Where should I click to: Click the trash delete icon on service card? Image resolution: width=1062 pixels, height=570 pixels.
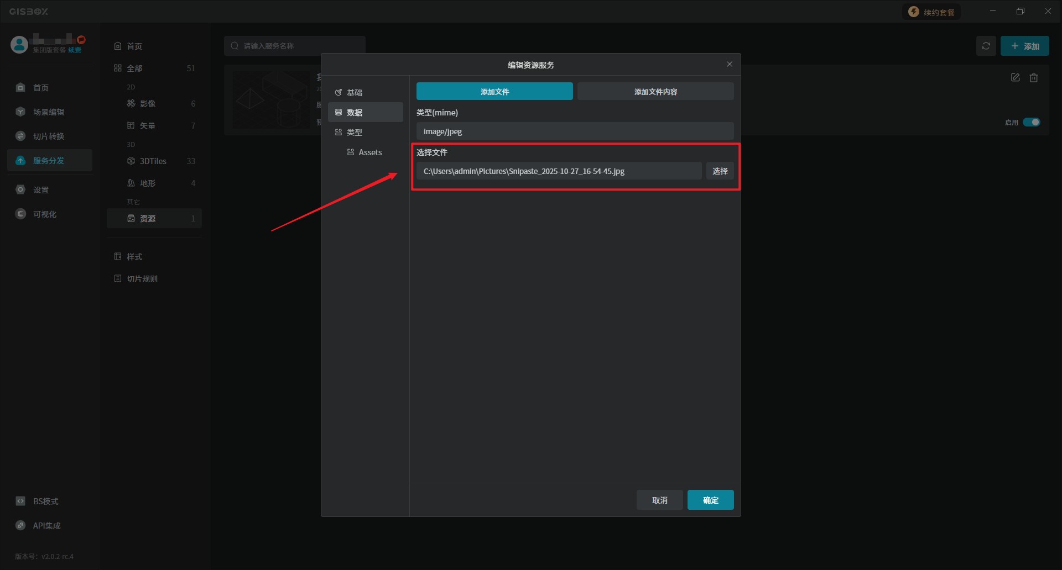point(1033,78)
